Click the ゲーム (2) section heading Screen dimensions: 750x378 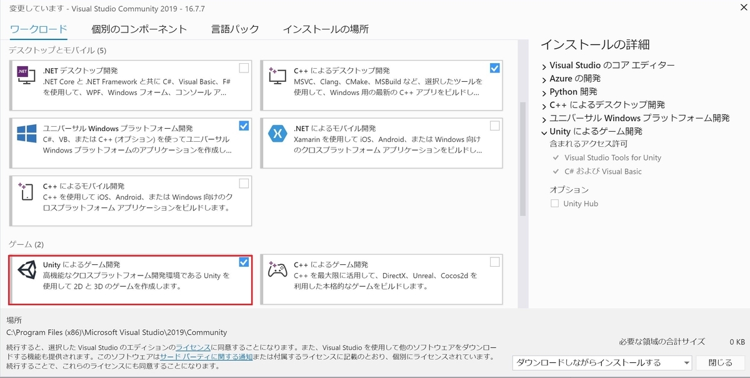click(26, 244)
